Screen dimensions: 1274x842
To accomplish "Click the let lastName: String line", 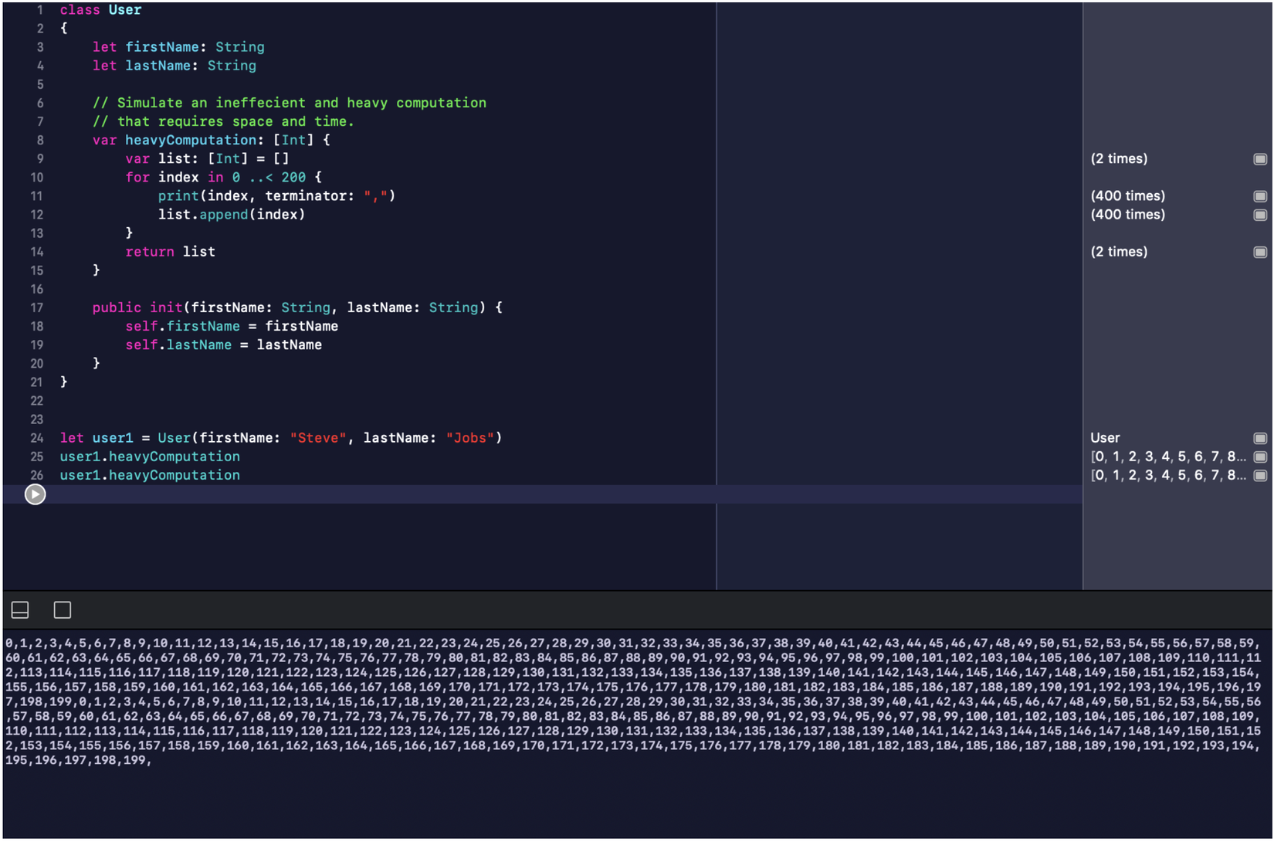I will (x=174, y=66).
